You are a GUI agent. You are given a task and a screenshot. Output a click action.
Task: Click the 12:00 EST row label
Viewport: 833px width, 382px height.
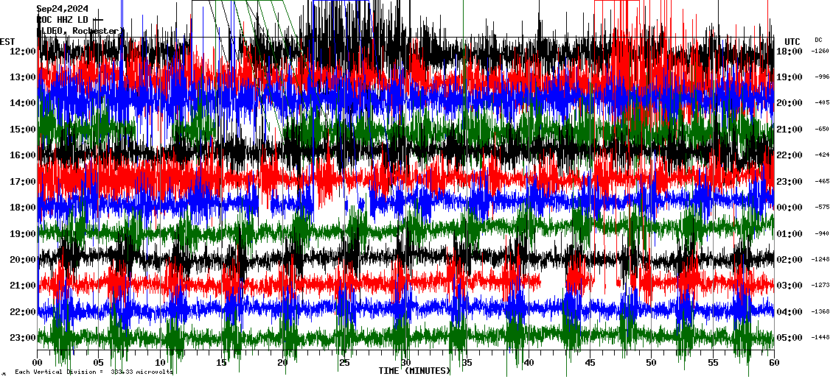[x=23, y=52]
